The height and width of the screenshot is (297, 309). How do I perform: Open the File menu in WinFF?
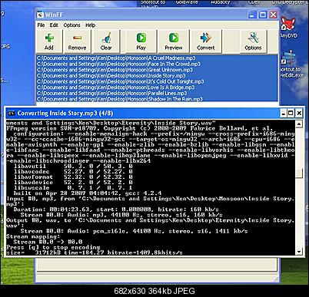(x=41, y=25)
